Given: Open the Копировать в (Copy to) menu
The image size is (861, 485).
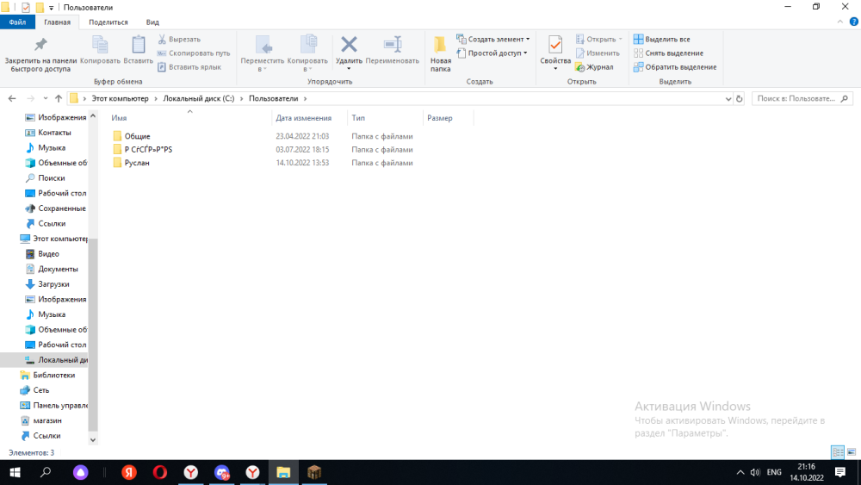Looking at the screenshot, I should tap(307, 53).
